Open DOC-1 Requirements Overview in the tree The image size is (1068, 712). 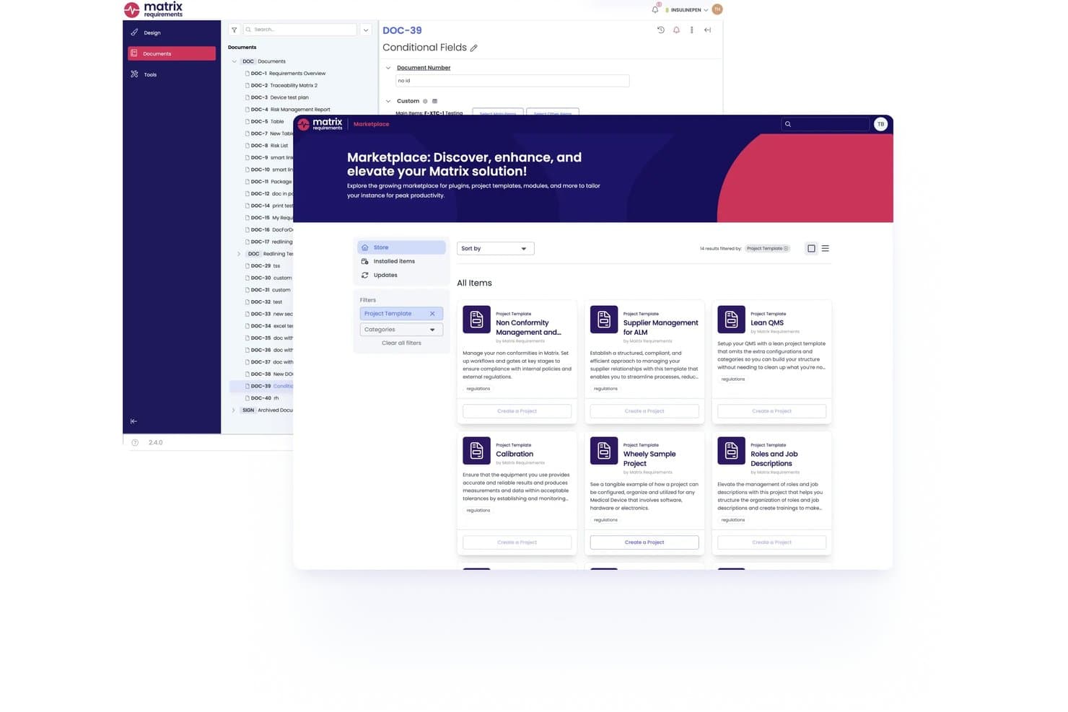[288, 74]
